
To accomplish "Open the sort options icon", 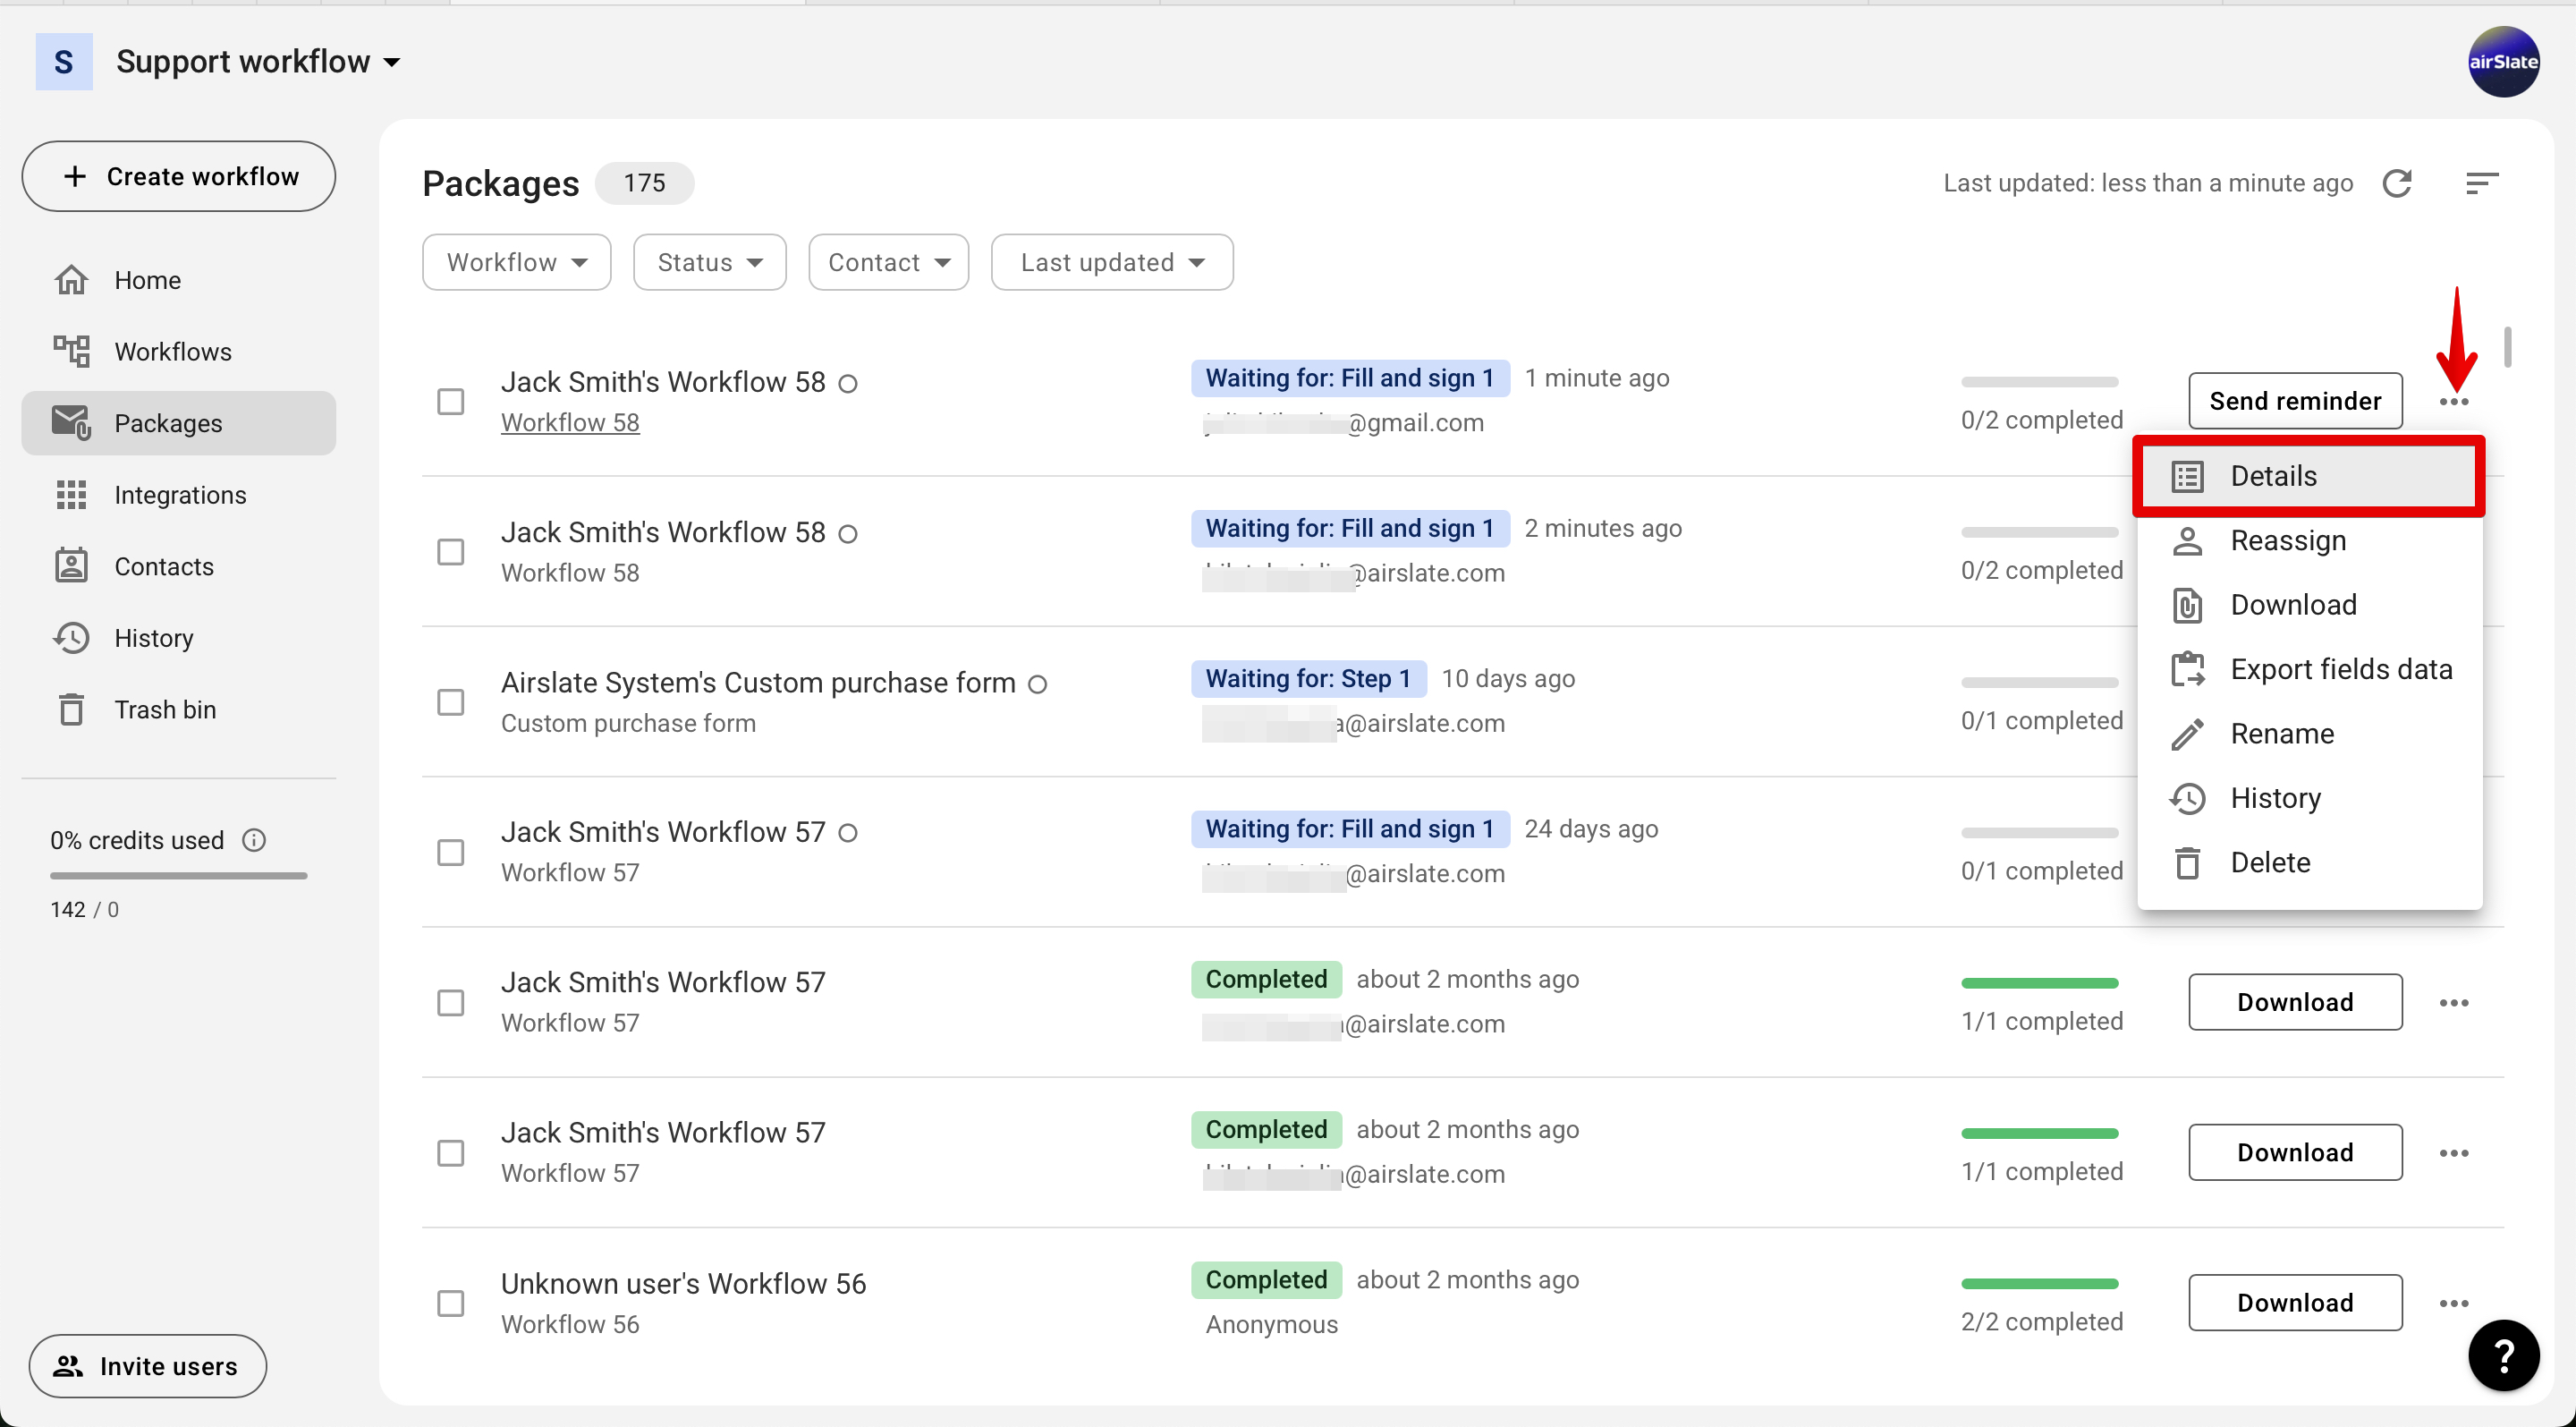I will pos(2481,183).
